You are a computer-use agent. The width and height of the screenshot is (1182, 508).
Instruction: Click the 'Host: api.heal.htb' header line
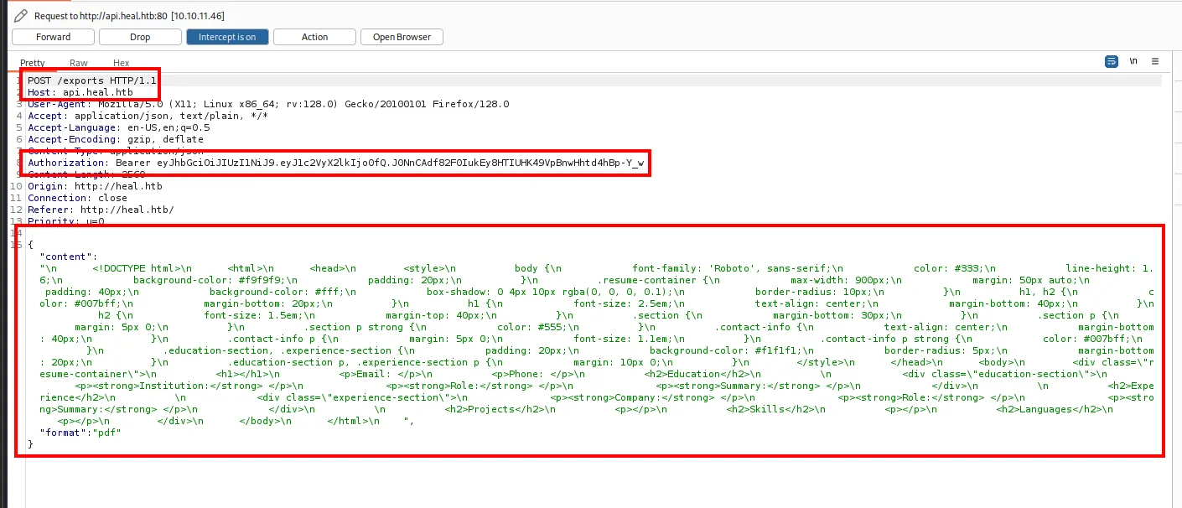coord(80,92)
